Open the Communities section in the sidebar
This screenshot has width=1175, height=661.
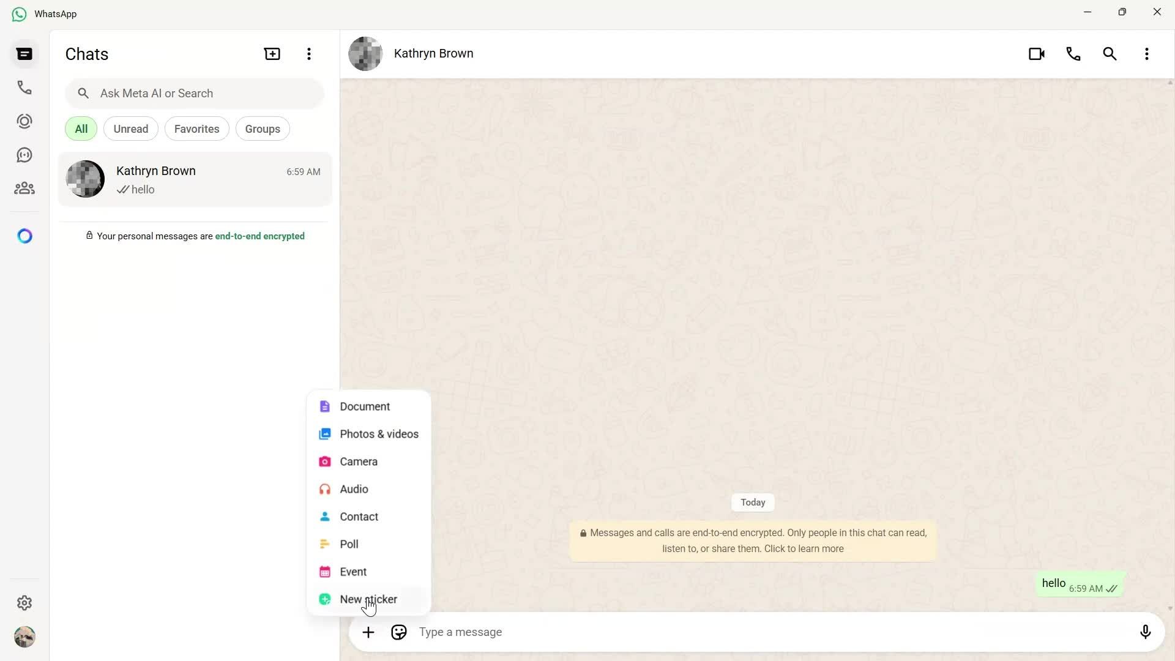[x=24, y=188]
